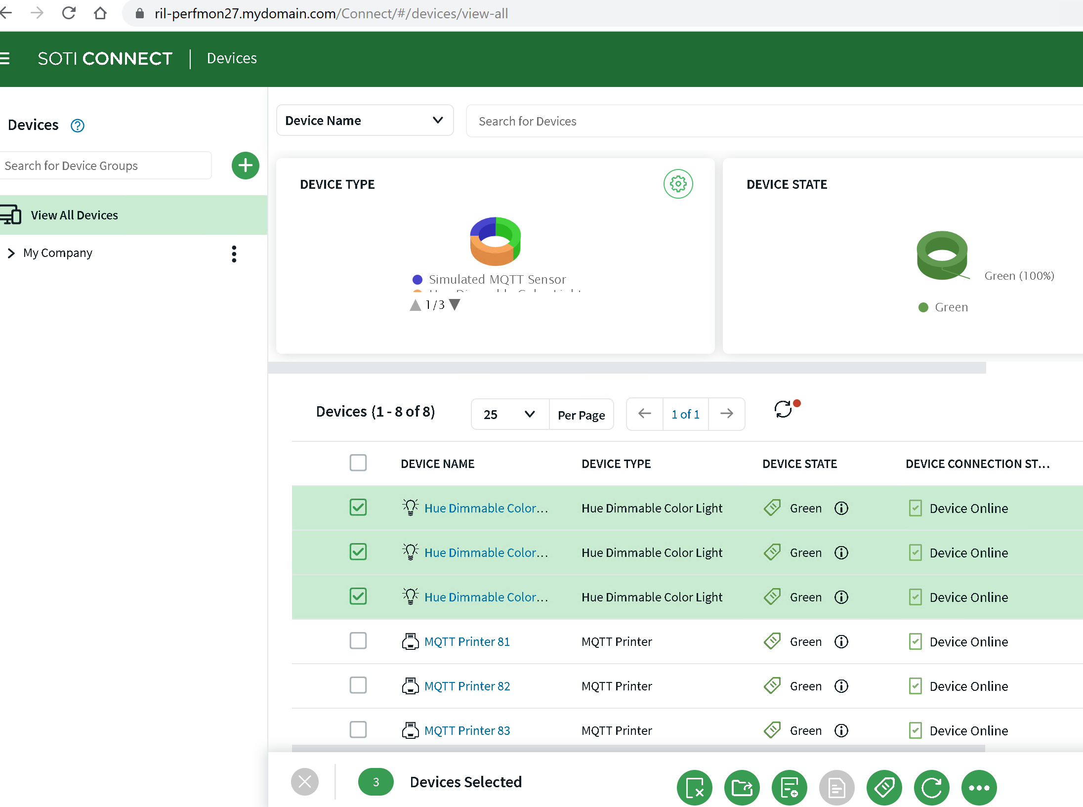Select View All Devices in the sidebar
Image resolution: width=1083 pixels, height=807 pixels.
(133, 215)
